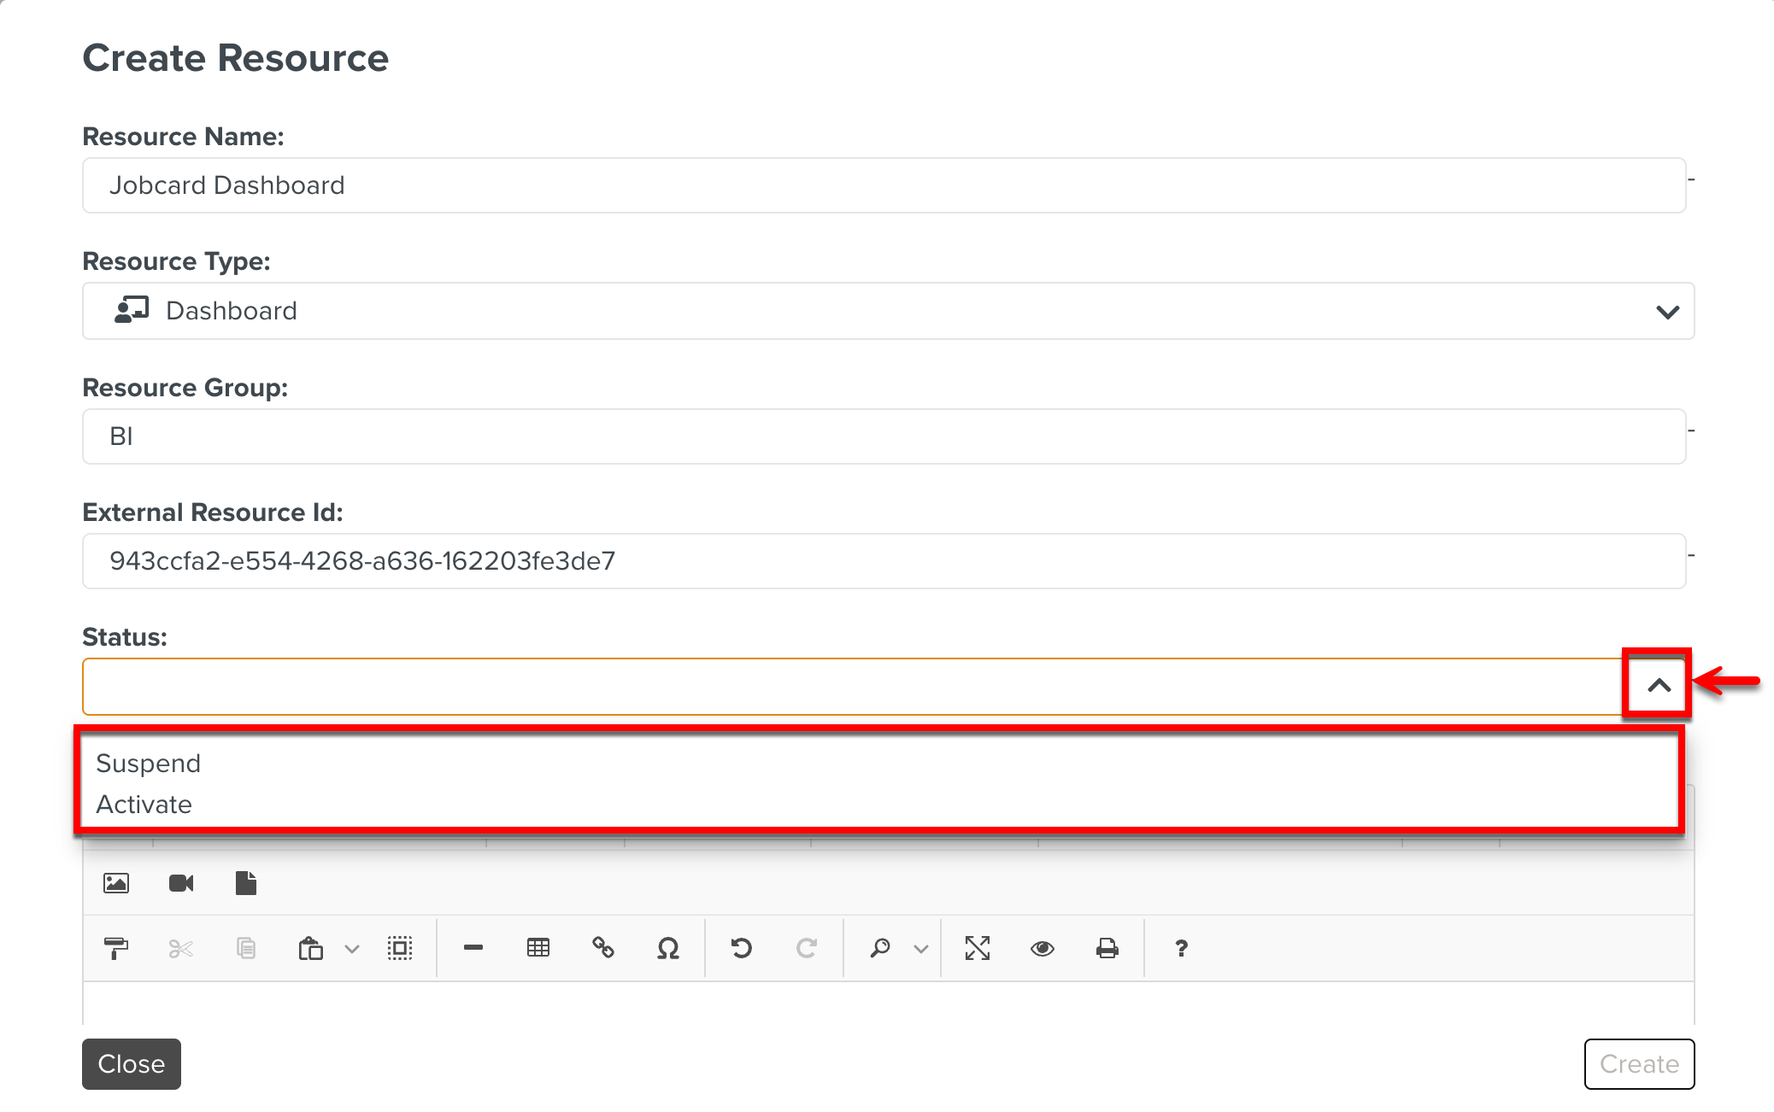This screenshot has width=1774, height=1112.
Task: Insert a horizontal line
Action: click(473, 948)
